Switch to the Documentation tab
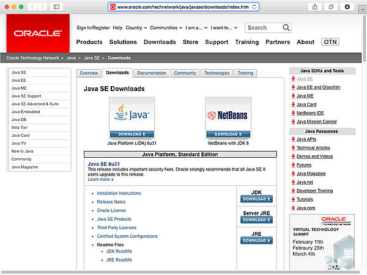 coord(152,73)
